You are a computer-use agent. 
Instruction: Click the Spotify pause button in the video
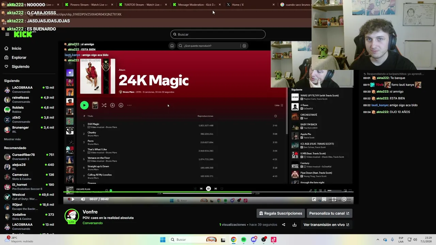click(208, 189)
